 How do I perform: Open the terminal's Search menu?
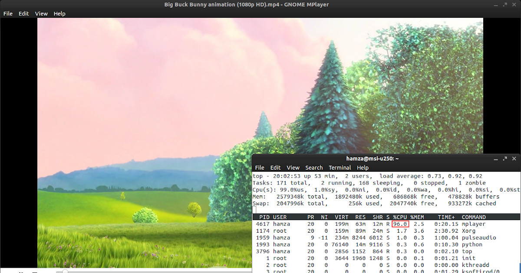(x=314, y=168)
